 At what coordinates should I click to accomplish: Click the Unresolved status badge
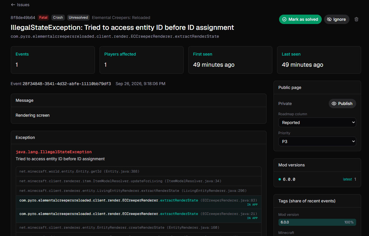[78, 18]
